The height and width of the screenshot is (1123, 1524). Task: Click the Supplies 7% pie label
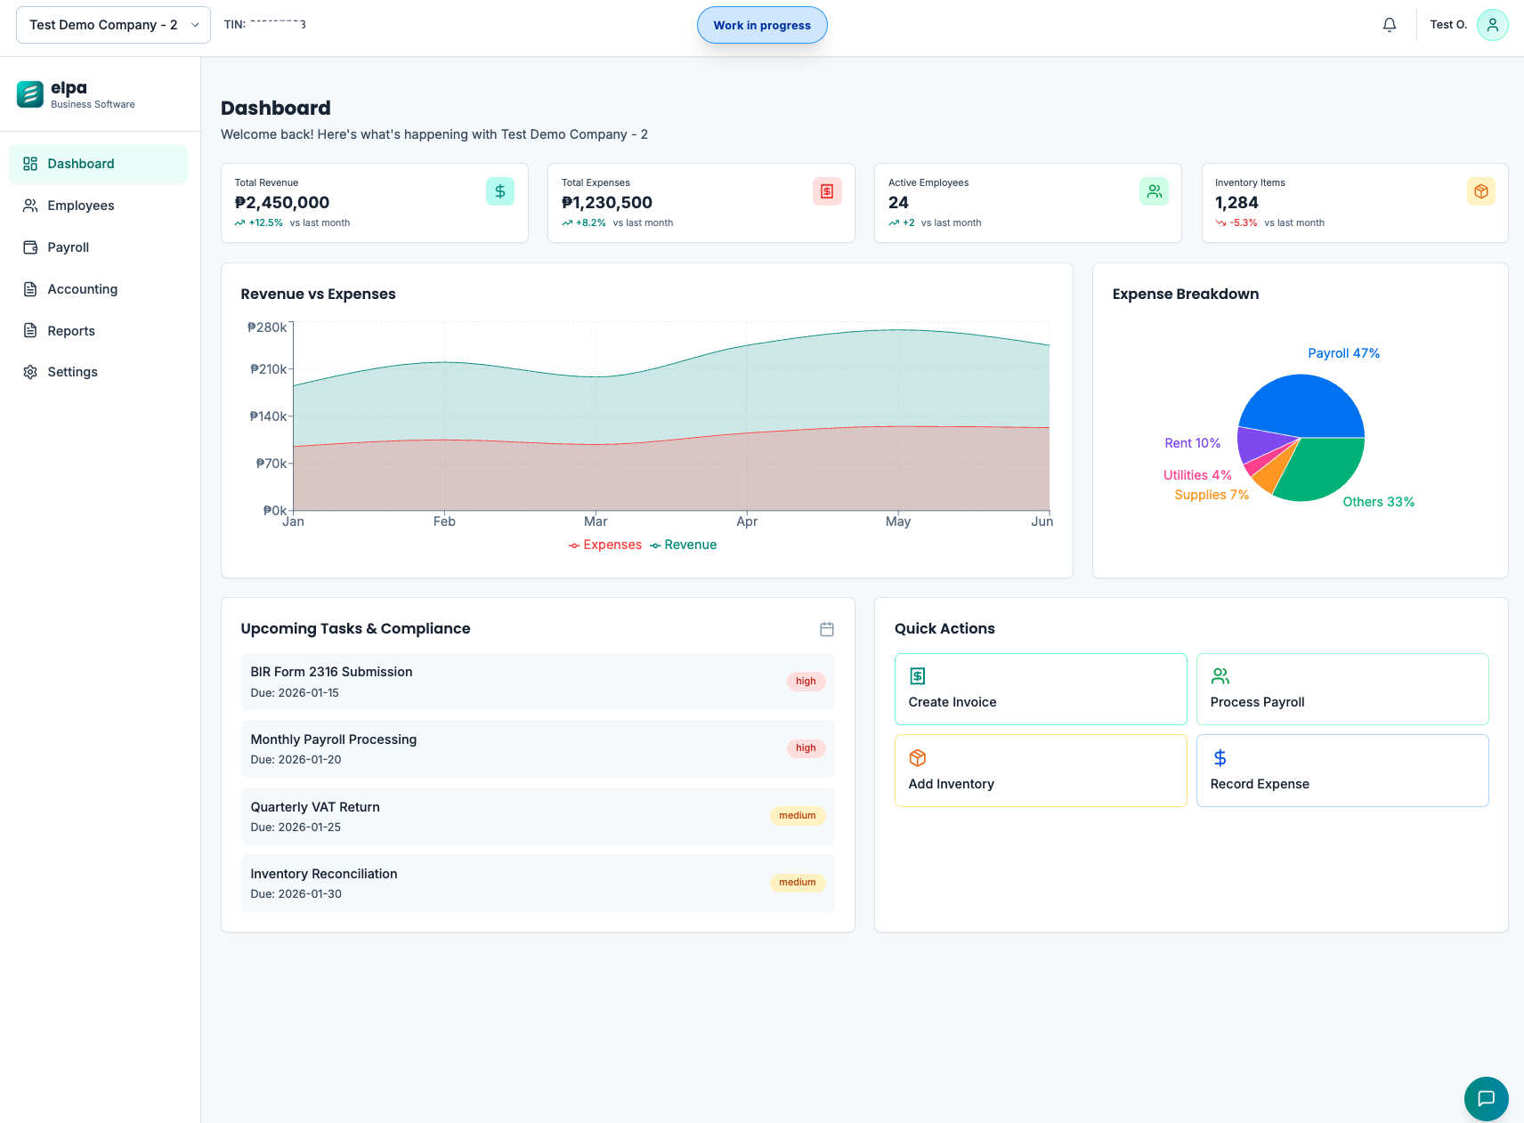(1212, 495)
